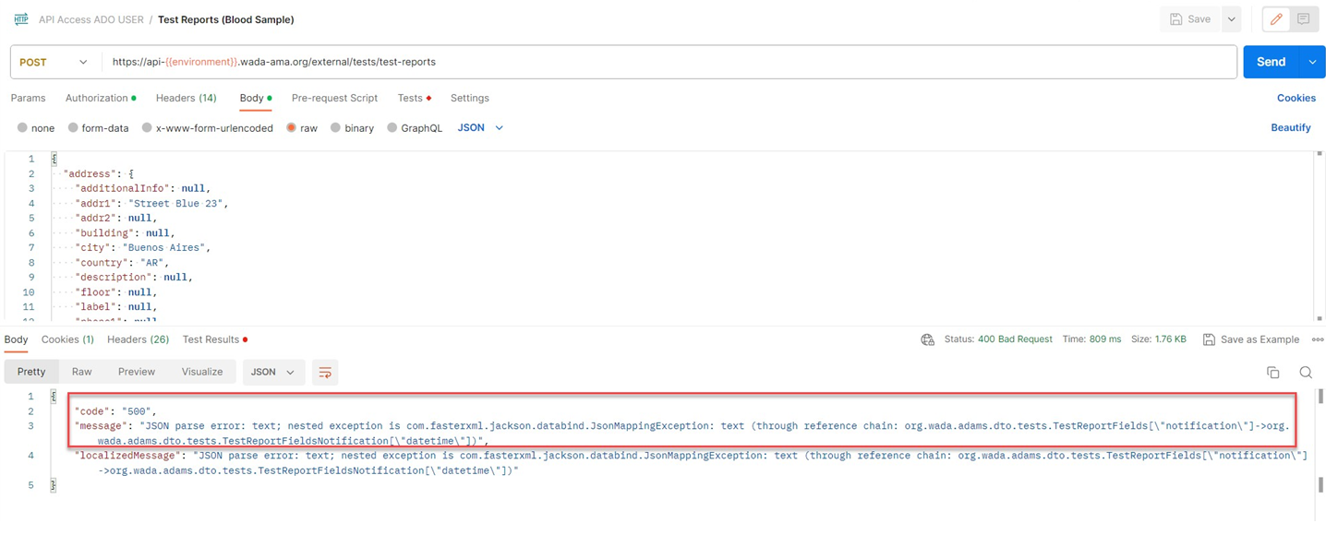Screen dimensions: 1326x535
Task: Select the none body type
Action: [x=36, y=128]
